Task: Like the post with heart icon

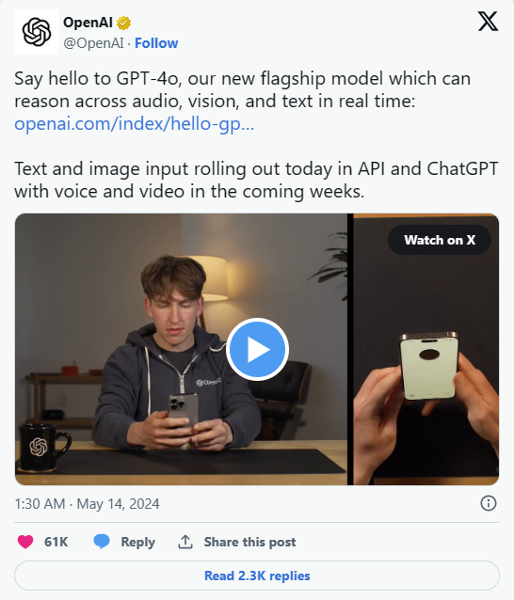Action: tap(25, 542)
